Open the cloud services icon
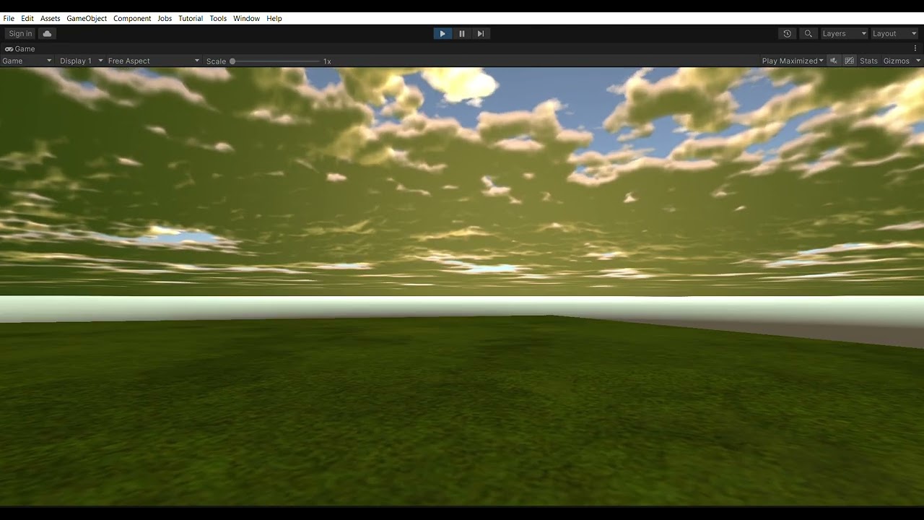The width and height of the screenshot is (924, 520). (47, 33)
